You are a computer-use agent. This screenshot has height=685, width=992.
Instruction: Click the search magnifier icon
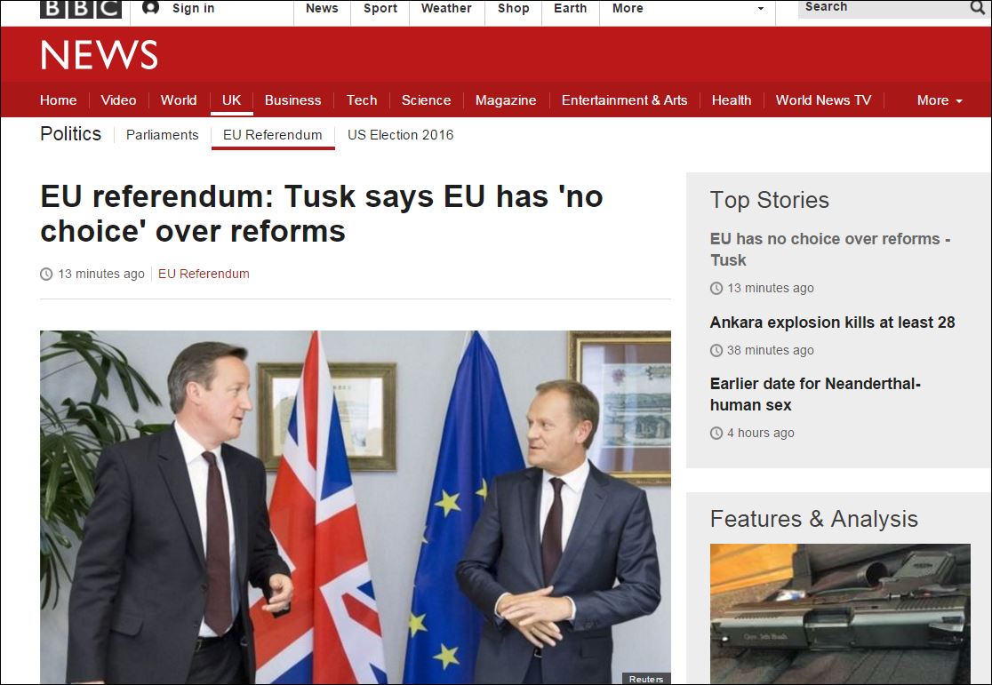click(978, 8)
